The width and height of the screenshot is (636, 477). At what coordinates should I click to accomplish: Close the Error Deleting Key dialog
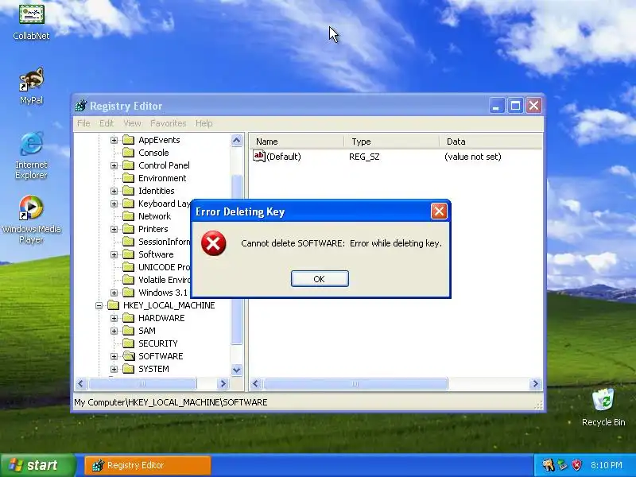pos(439,211)
